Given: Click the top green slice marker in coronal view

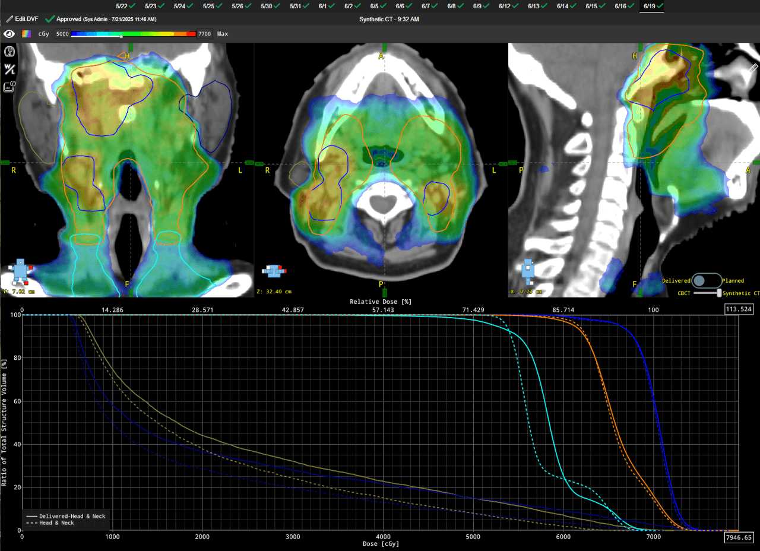Looking at the screenshot, I should point(130,46).
